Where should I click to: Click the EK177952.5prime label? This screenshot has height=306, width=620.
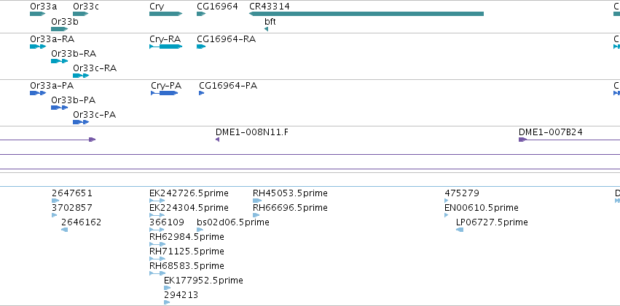point(204,281)
